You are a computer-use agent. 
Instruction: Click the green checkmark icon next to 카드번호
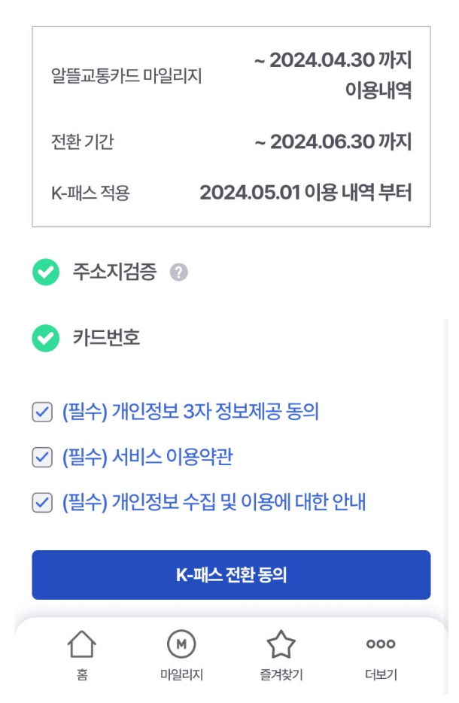(x=46, y=334)
